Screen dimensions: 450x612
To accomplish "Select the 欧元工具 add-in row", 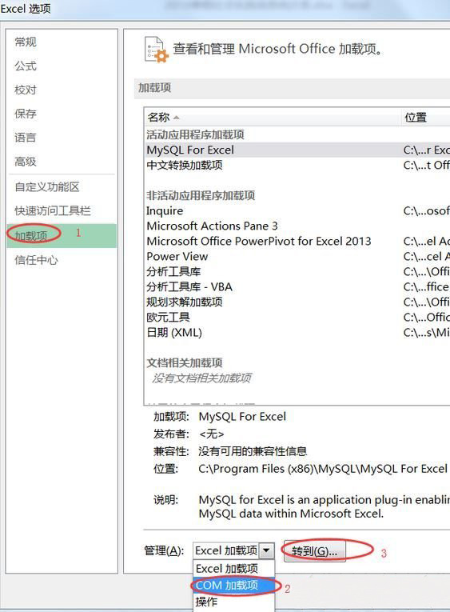I will 297,318.
